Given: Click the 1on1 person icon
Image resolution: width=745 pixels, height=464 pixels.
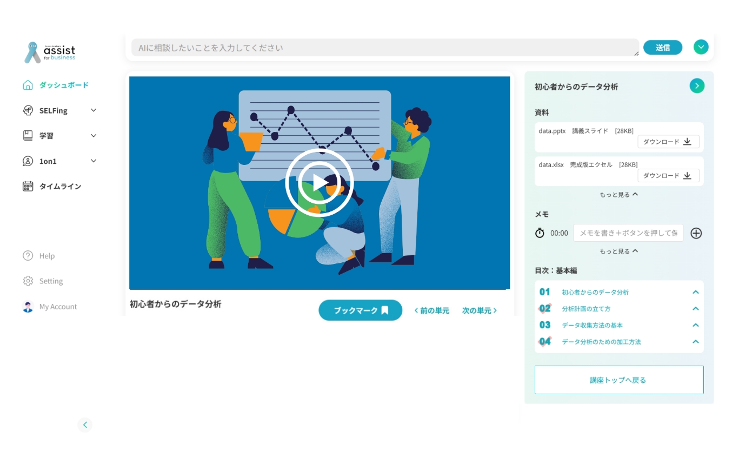Looking at the screenshot, I should [x=28, y=161].
